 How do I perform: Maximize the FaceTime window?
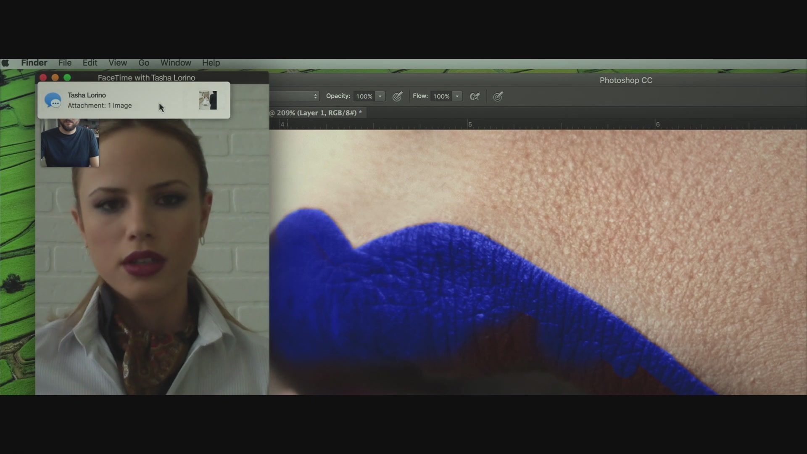[x=67, y=78]
